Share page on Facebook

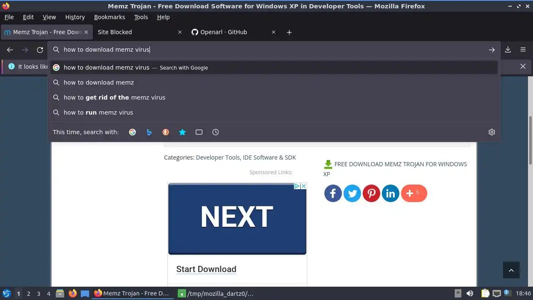tap(333, 193)
